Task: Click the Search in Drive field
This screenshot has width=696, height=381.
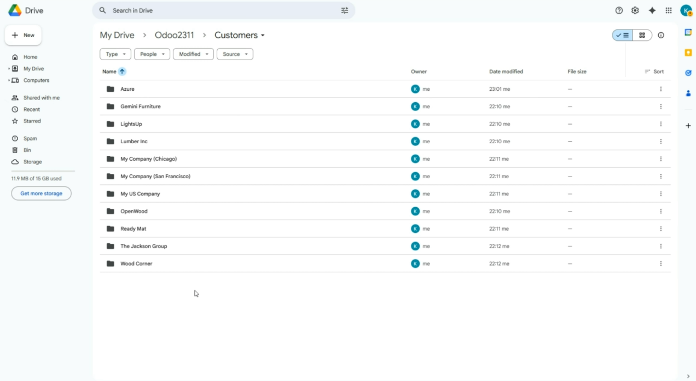Action: (x=219, y=10)
